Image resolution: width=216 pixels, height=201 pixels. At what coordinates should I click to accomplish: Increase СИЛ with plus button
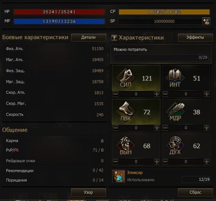pos(157,94)
